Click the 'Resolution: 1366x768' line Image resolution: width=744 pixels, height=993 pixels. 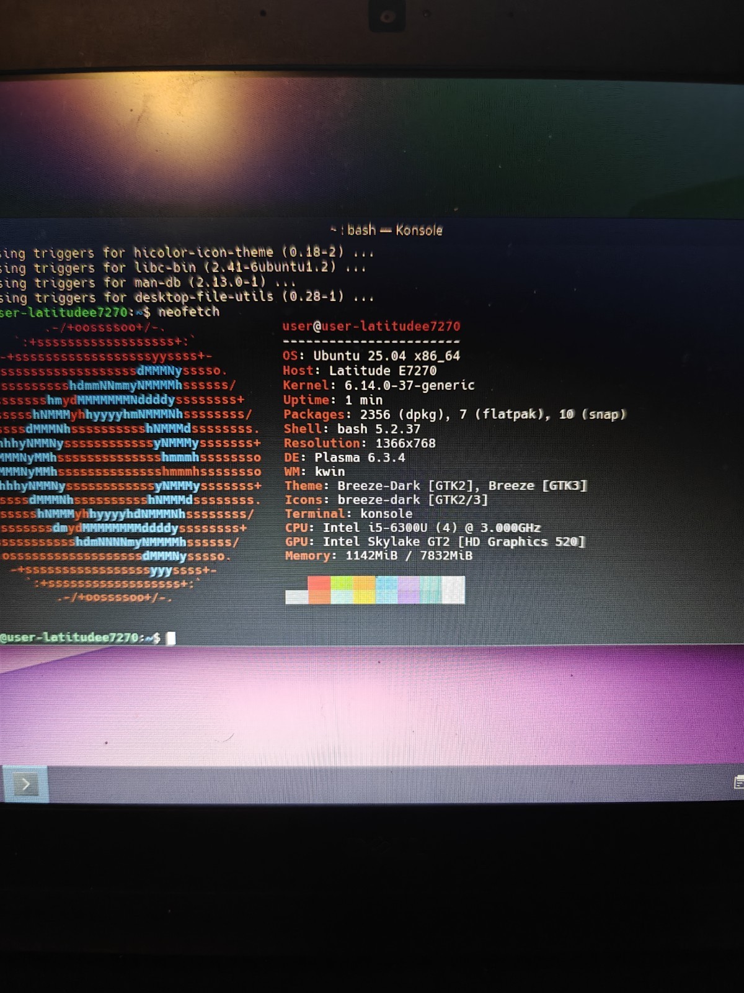click(x=360, y=443)
